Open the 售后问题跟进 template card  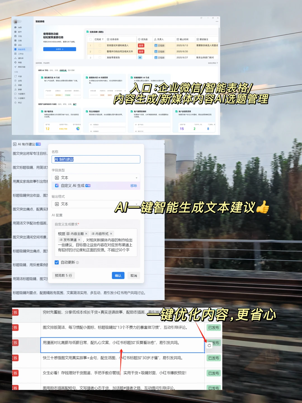[104, 120]
